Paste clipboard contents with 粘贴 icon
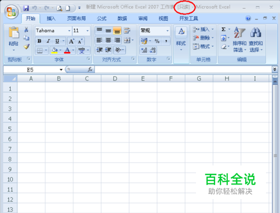The width and height of the screenshot is (280, 213). pos(13,32)
